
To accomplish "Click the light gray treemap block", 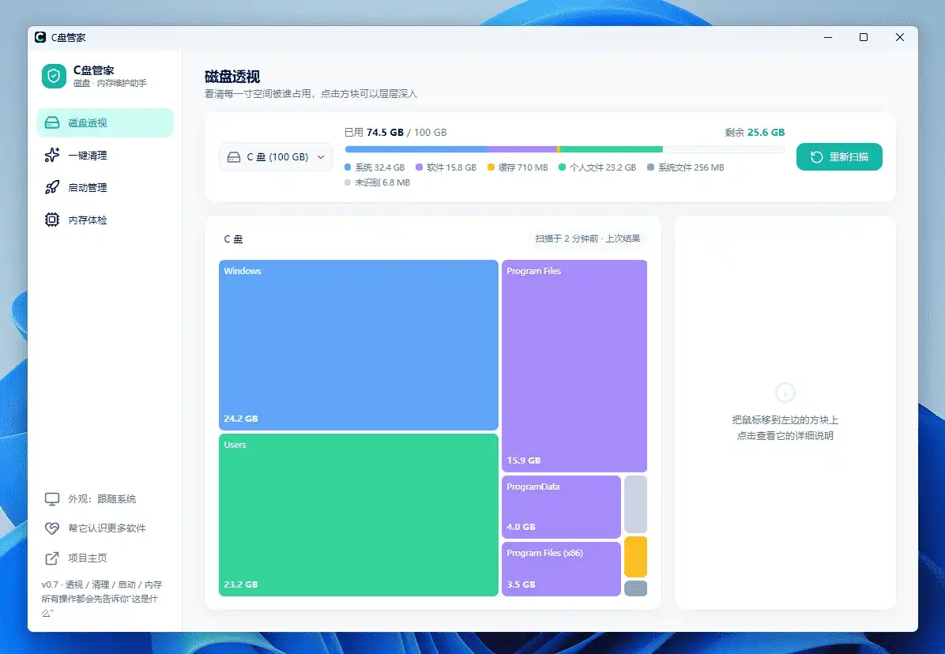I will pos(636,505).
